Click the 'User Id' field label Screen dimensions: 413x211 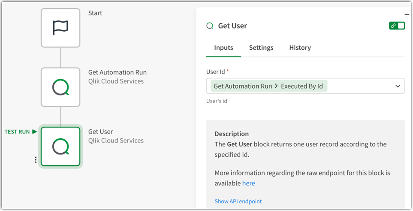pyautogui.click(x=216, y=72)
